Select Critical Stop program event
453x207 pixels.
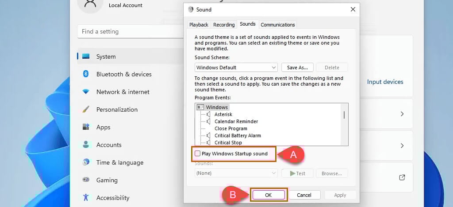(228, 143)
